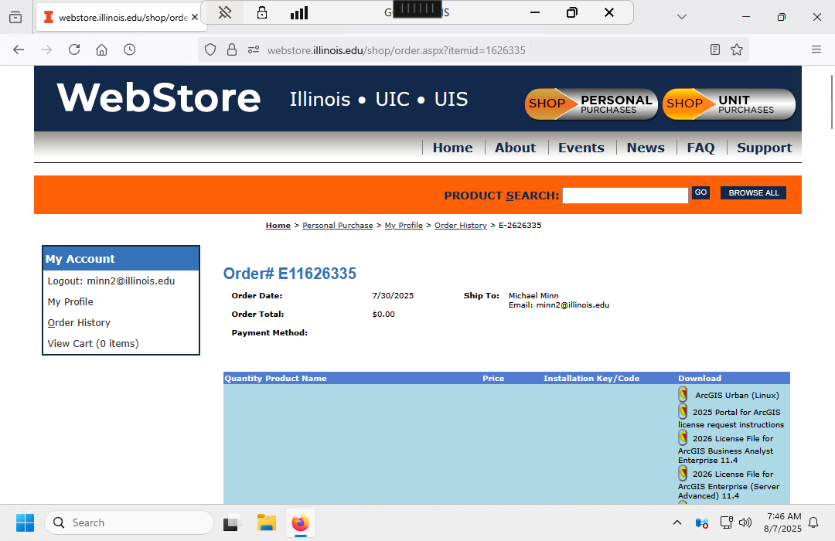Click the taskbar clock showing 7:46 AM

click(782, 522)
